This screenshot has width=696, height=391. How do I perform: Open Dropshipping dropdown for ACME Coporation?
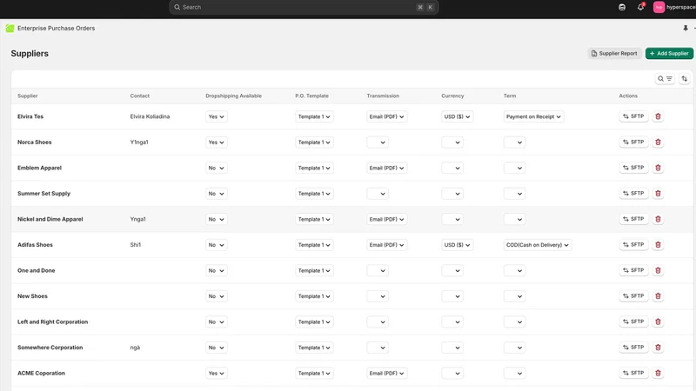[216, 374]
